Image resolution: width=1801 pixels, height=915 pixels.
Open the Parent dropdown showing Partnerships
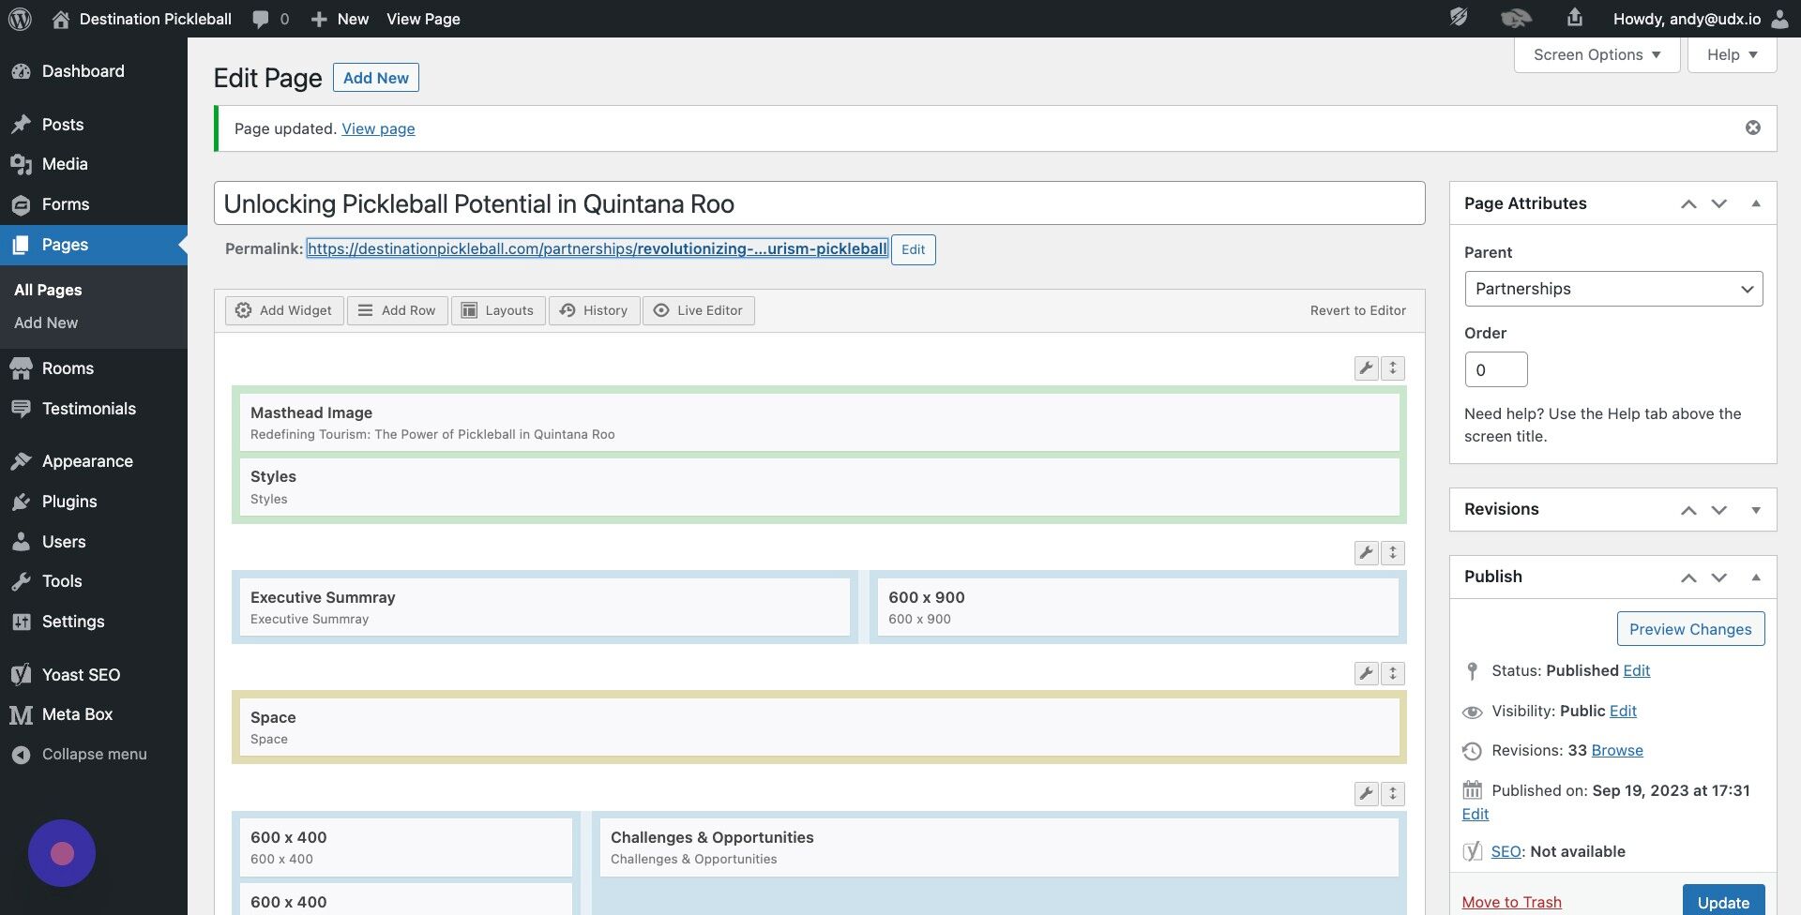1613,289
